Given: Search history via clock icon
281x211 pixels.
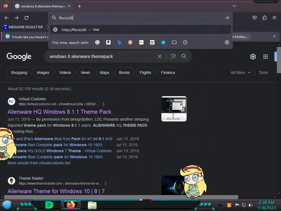Looking at the screenshot, I should pos(185,42).
